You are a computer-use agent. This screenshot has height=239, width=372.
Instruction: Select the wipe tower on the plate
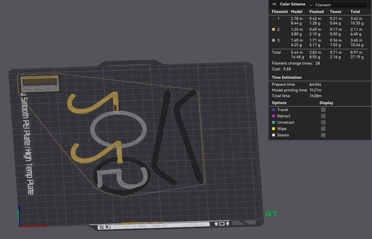[40, 84]
